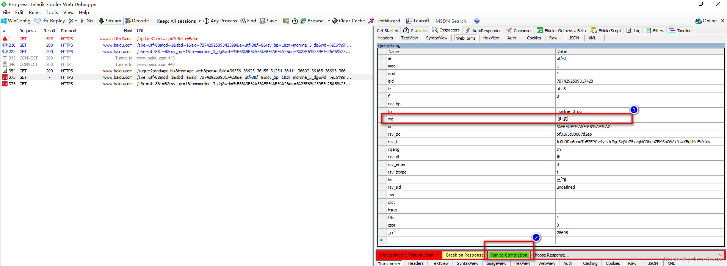
Task: Open the Edit menu
Action: [19, 12]
